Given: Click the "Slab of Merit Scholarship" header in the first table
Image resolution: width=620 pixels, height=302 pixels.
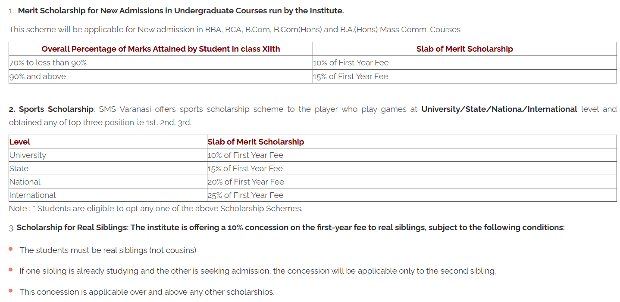Looking at the screenshot, I should [x=464, y=49].
